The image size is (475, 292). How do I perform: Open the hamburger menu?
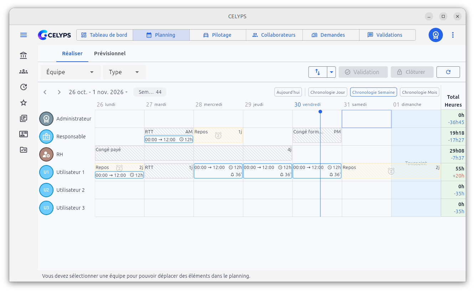pyautogui.click(x=24, y=35)
